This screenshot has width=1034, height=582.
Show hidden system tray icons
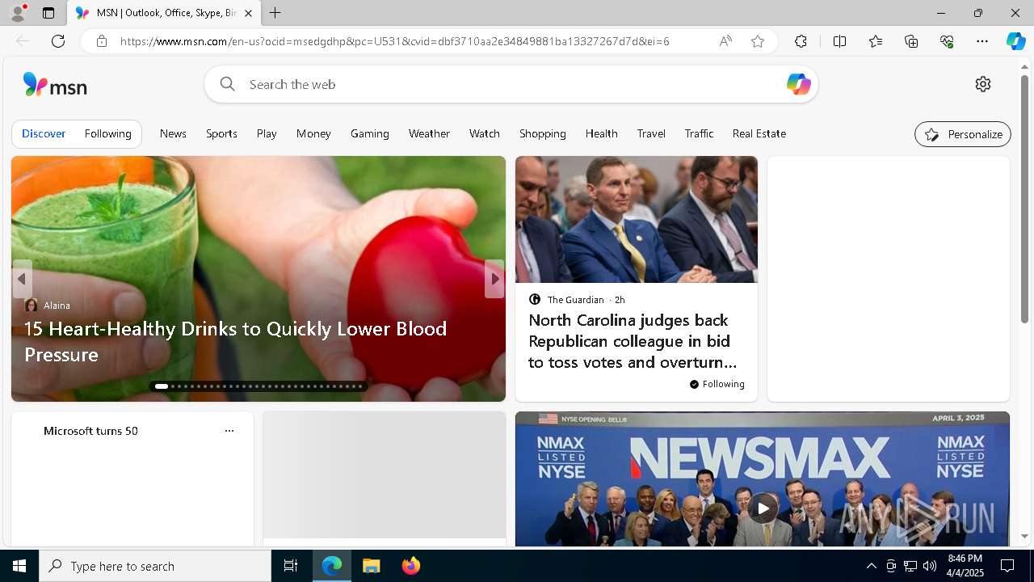point(871,566)
